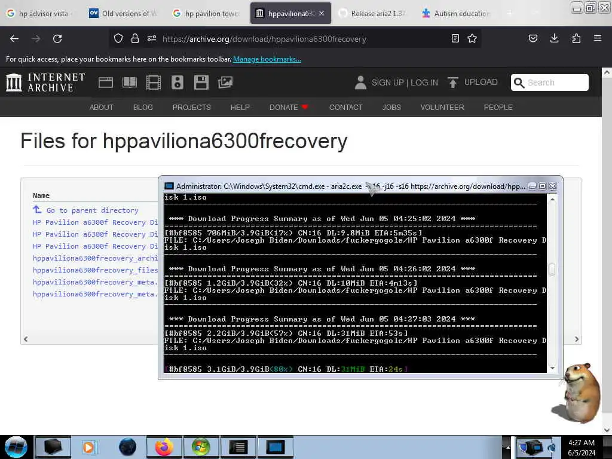This screenshot has width=612, height=459.
Task: Click the user avatar icon
Action: (360, 82)
